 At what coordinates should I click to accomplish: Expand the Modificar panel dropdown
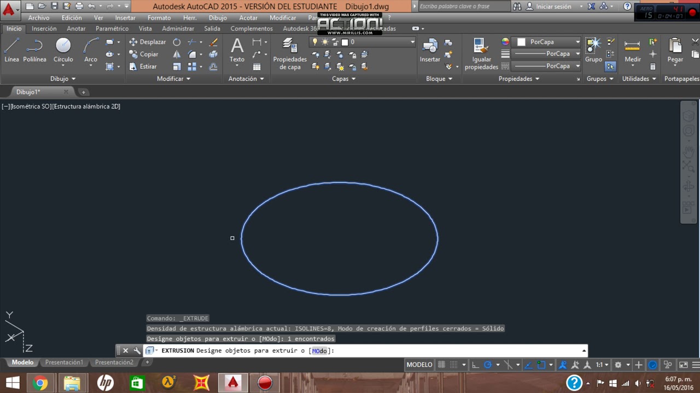point(174,79)
